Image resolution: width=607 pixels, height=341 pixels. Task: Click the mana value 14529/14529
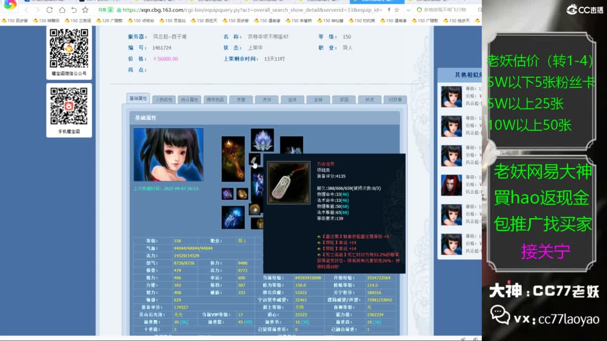tap(186, 256)
